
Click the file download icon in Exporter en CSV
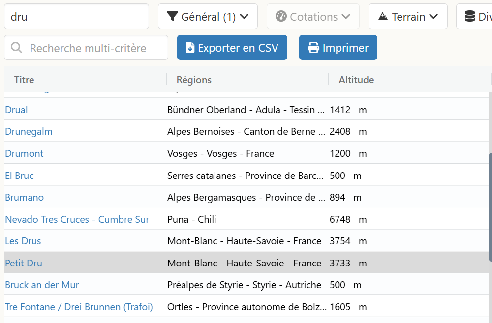coord(190,48)
